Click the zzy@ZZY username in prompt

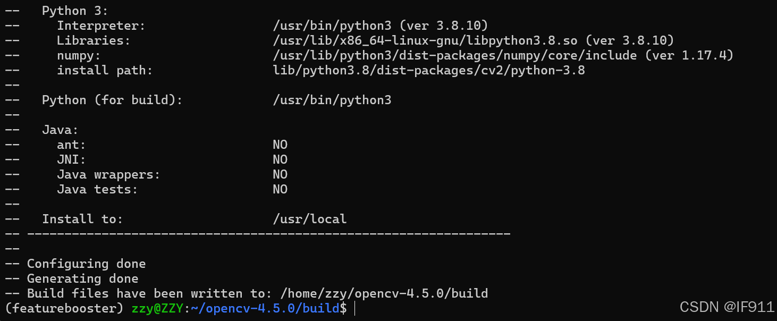tap(157, 308)
